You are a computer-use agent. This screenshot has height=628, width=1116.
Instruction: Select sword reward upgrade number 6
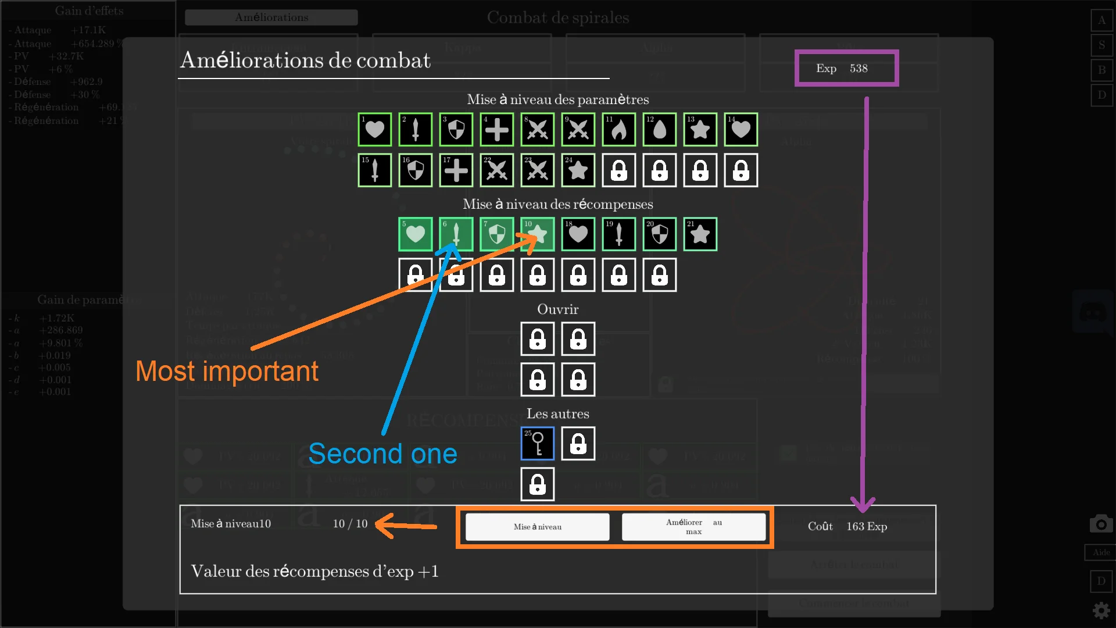point(456,234)
